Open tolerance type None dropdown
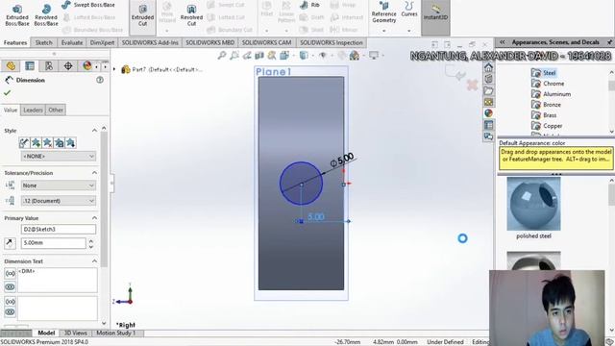615x346 pixels. (x=58, y=185)
